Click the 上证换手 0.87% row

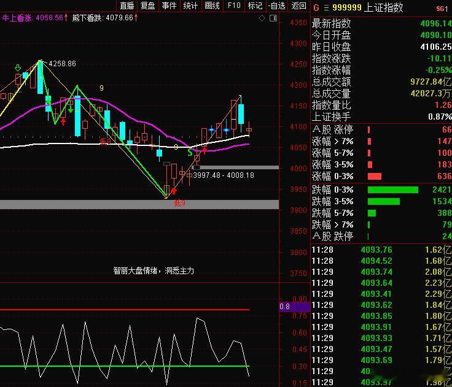tap(381, 117)
